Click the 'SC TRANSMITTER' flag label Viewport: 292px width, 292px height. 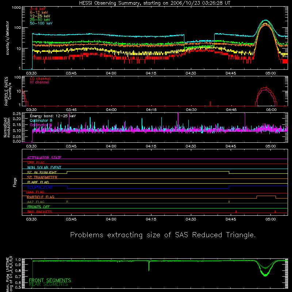coord(42,177)
